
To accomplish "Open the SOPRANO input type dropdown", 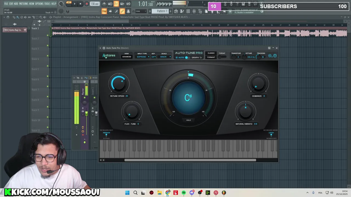I will pos(143,57).
